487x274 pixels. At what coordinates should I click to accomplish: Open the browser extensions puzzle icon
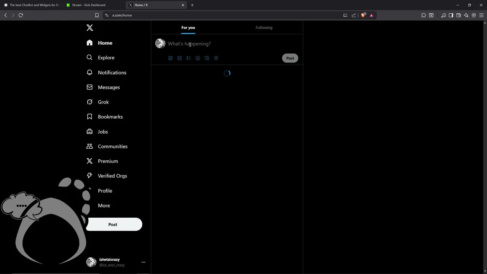(423, 15)
